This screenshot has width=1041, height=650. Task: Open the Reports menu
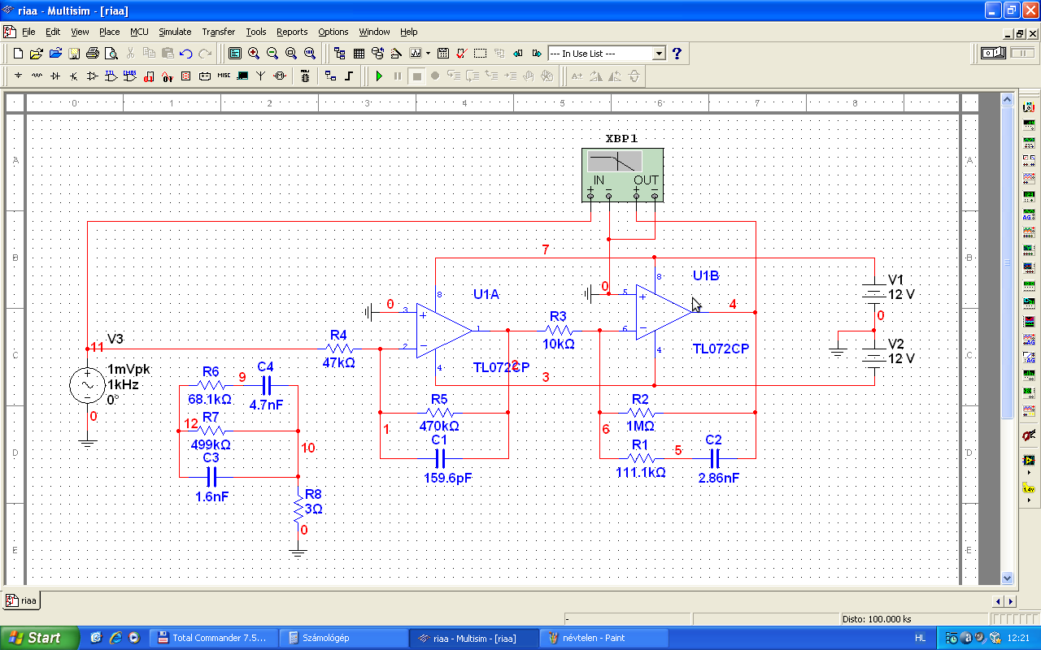(x=292, y=32)
